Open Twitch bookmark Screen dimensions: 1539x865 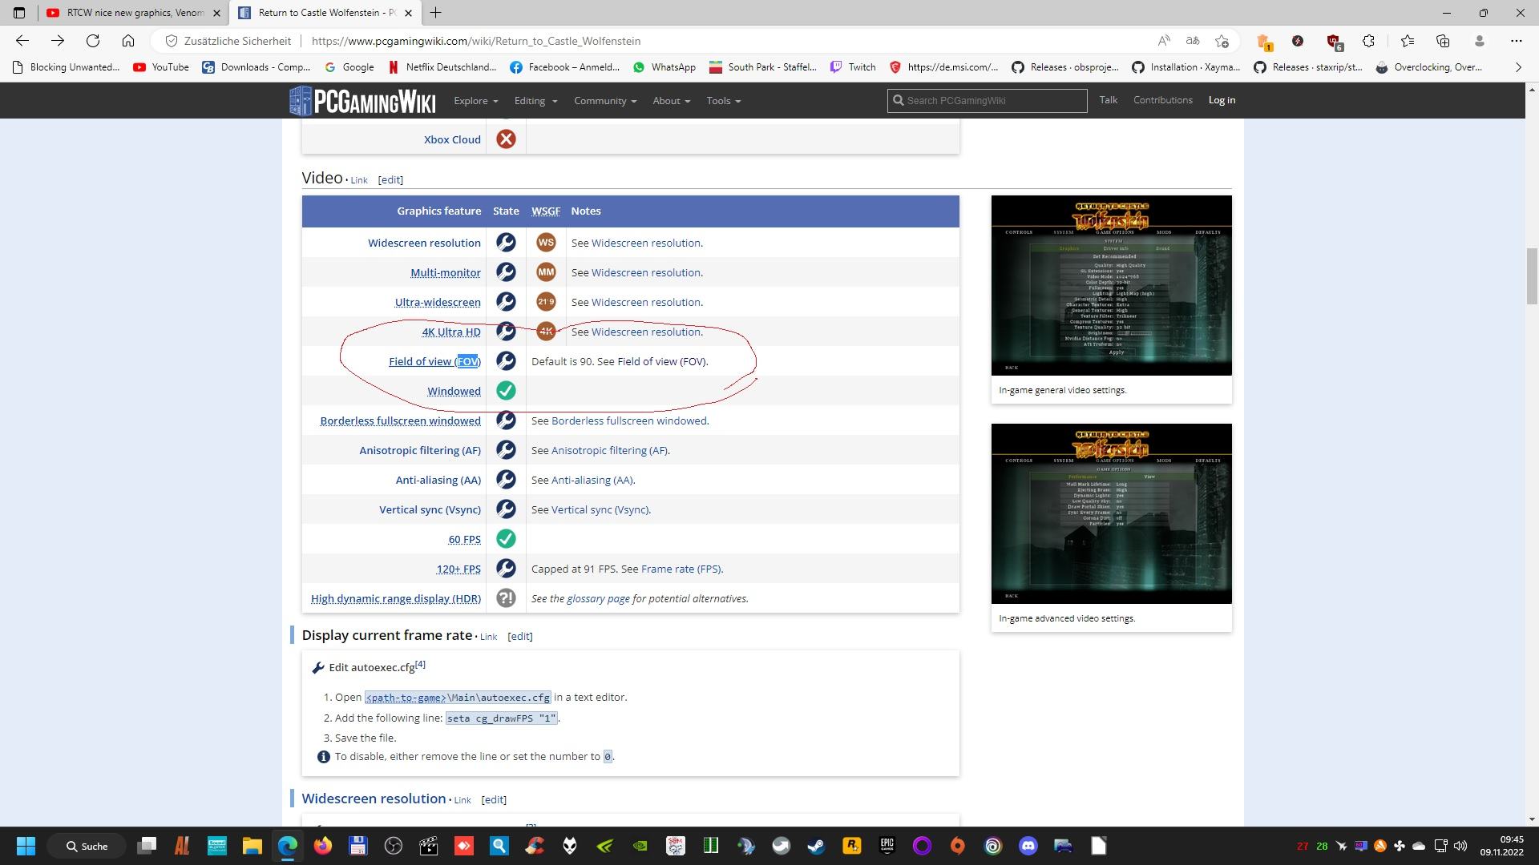(x=853, y=67)
